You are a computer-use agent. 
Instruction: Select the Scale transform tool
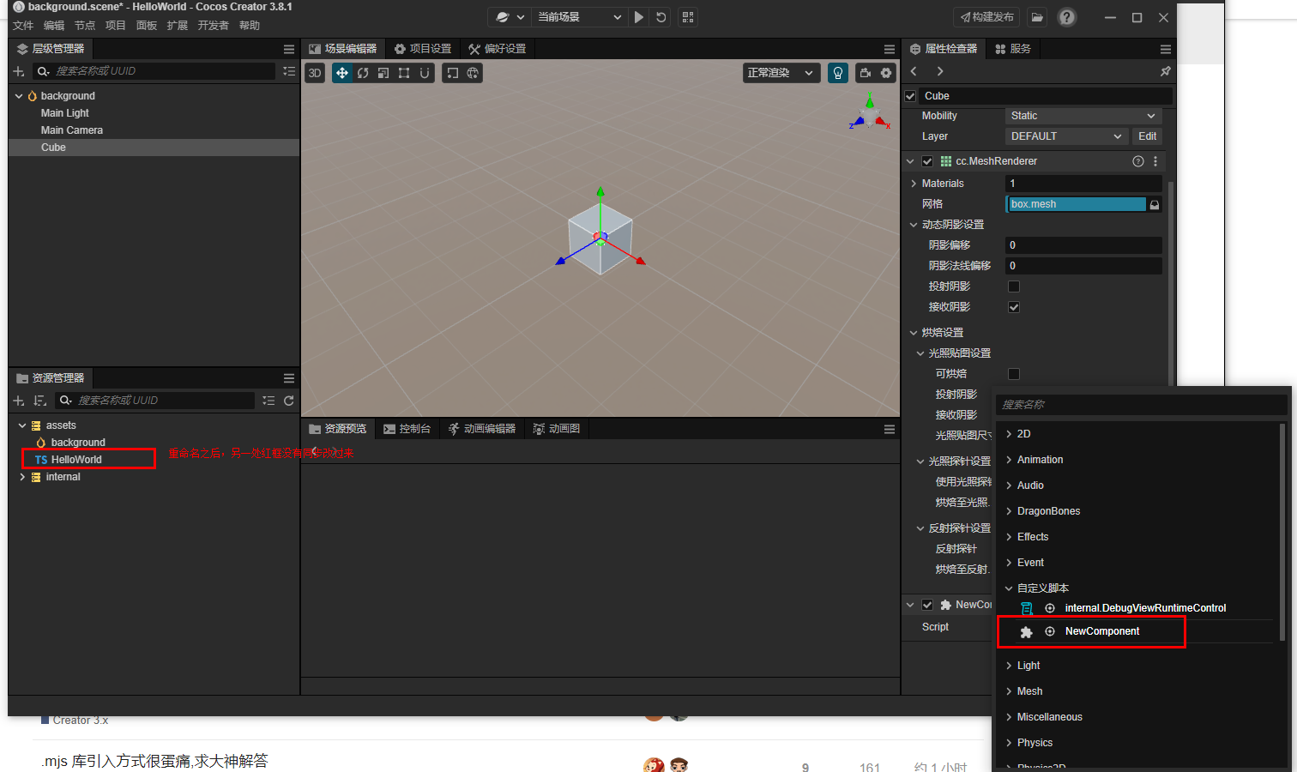tap(383, 73)
